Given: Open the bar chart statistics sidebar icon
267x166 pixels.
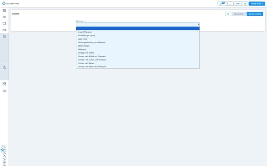Looking at the screenshot, I should click(4, 90).
